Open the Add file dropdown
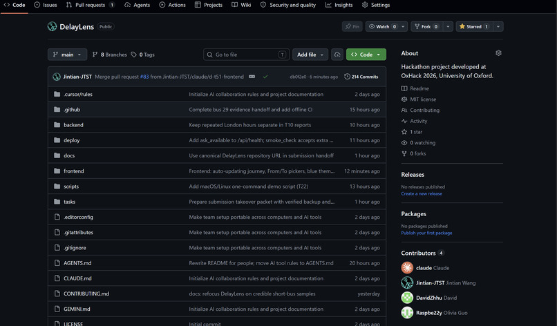Viewport: 557px width, 326px height. 310,55
